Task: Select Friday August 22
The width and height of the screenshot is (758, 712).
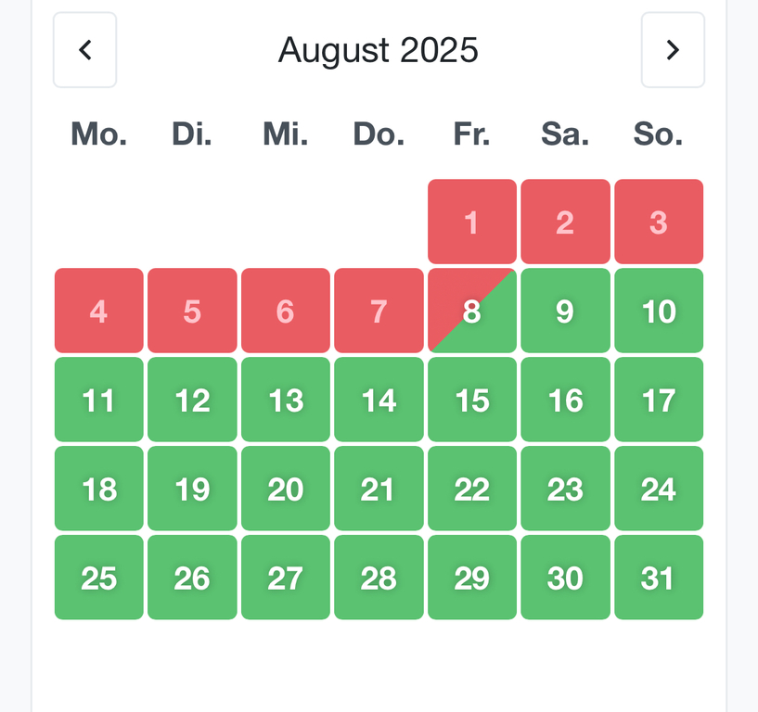Action: pos(471,489)
